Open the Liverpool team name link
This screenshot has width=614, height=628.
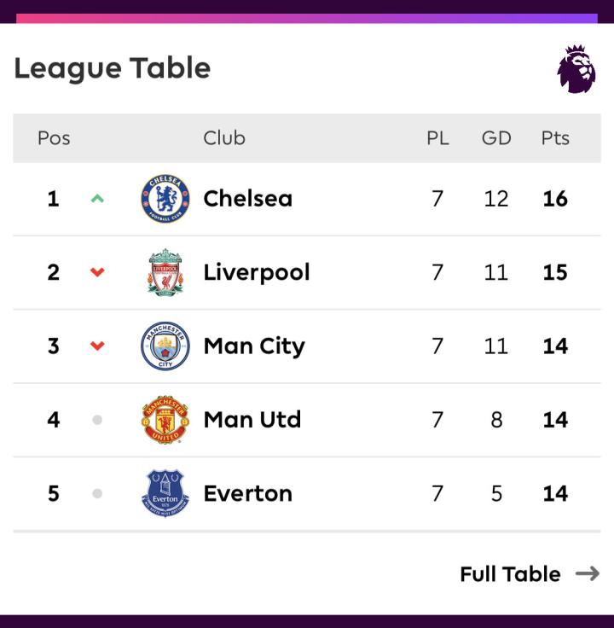[257, 273]
